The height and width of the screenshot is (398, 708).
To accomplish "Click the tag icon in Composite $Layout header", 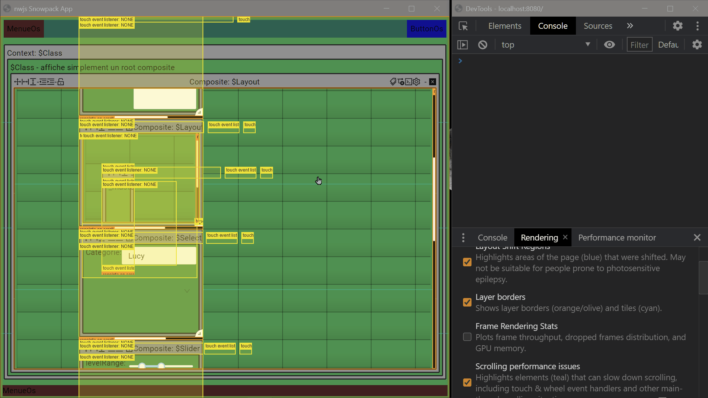I will (x=393, y=82).
